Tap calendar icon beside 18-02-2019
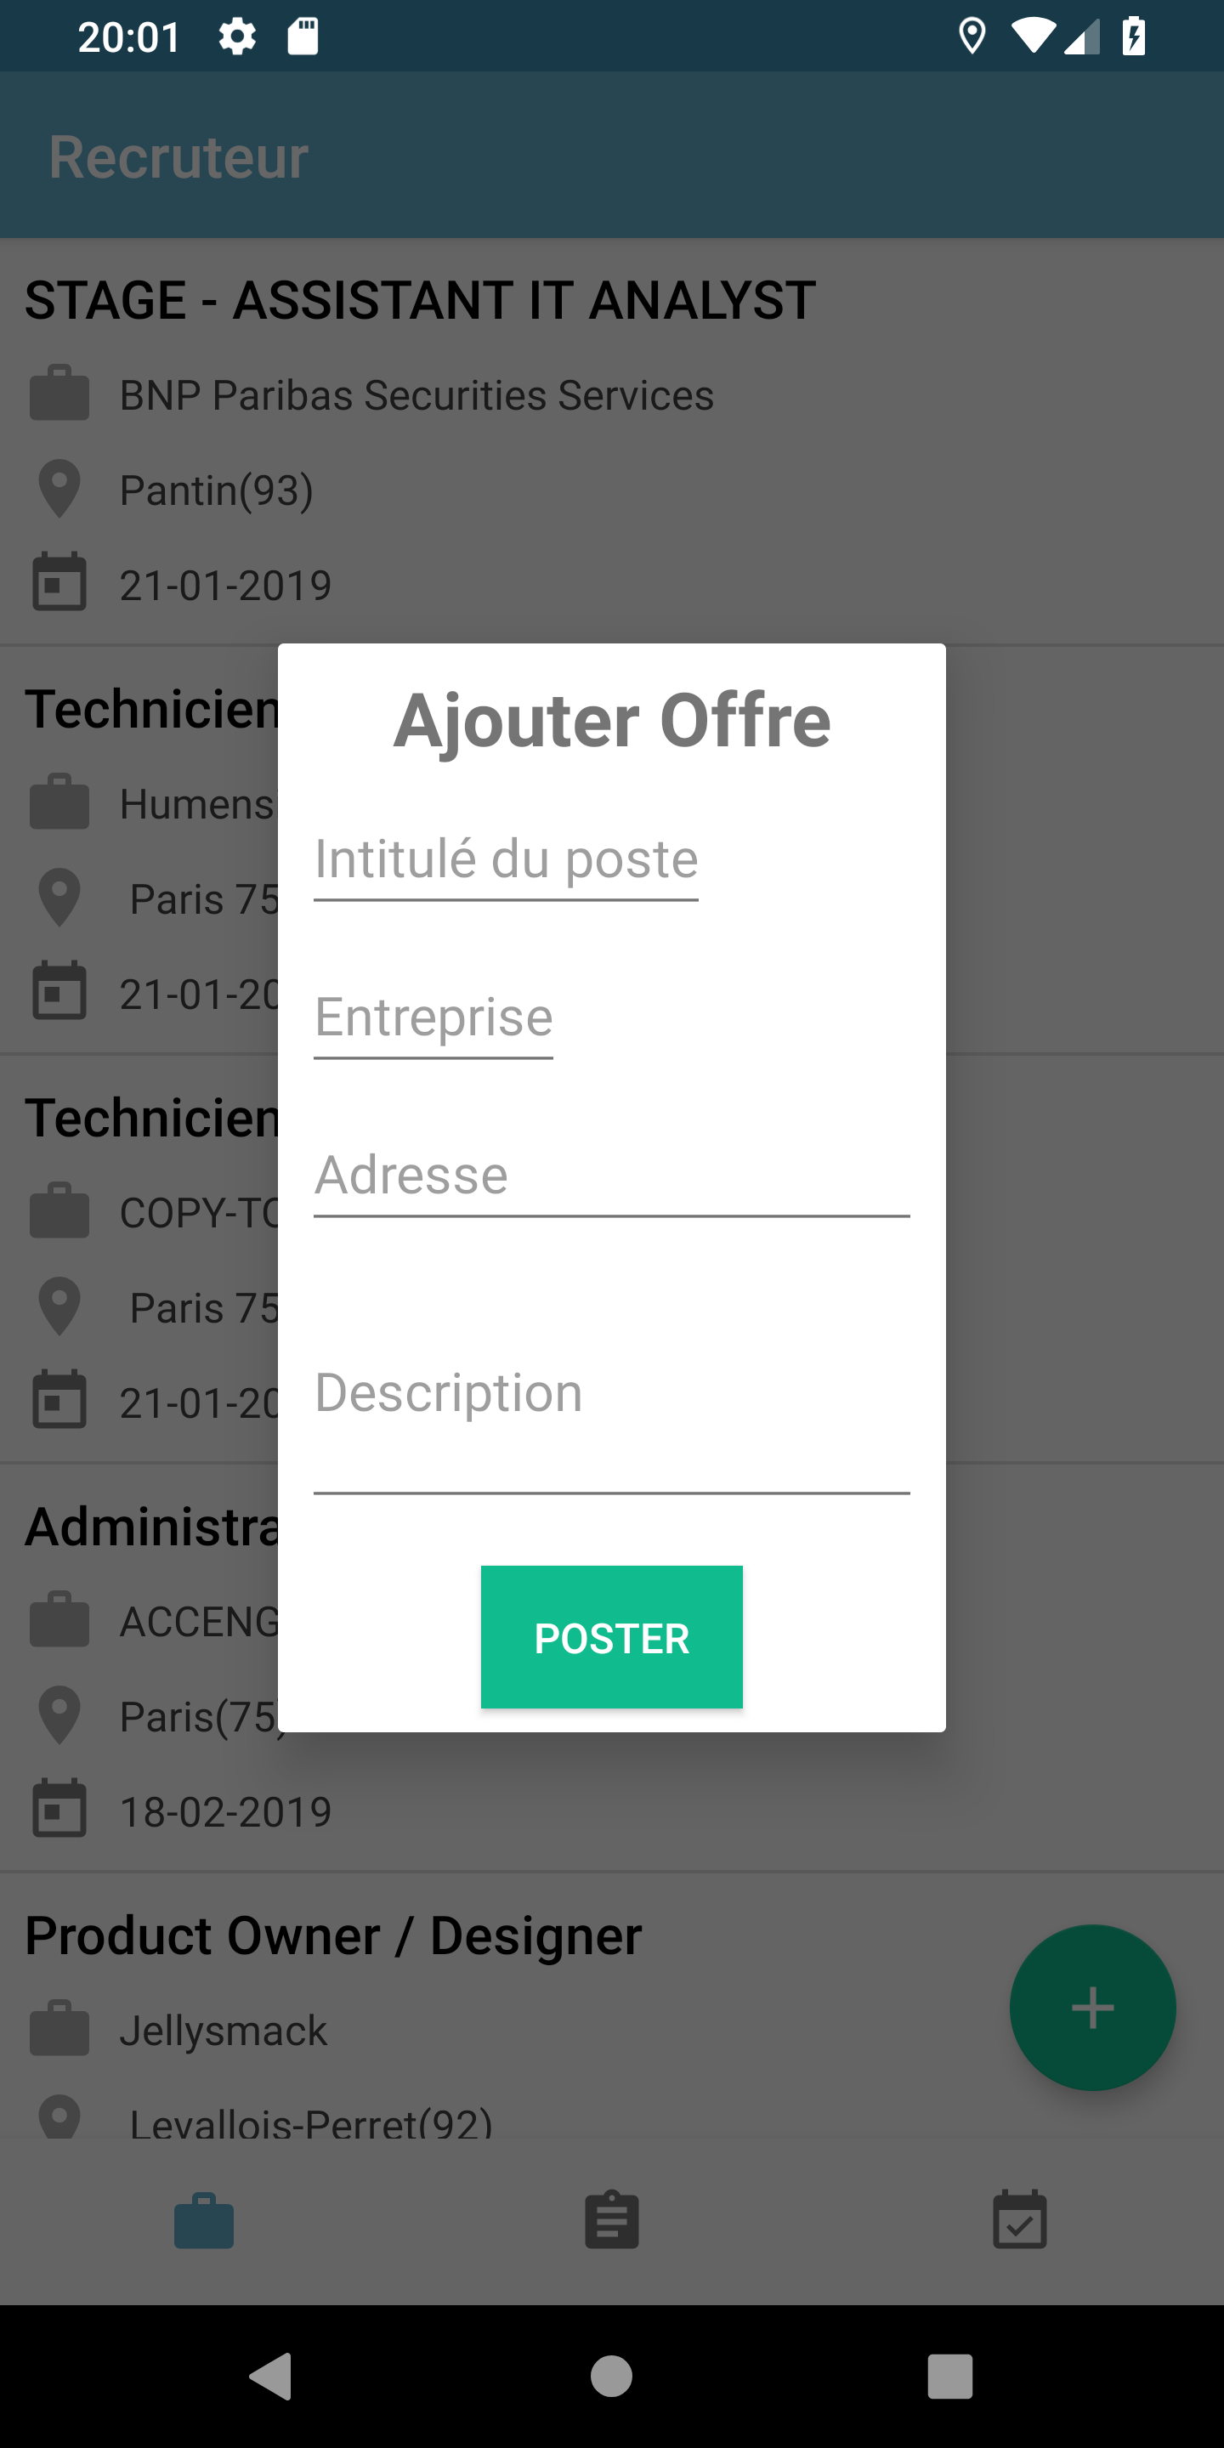 tap(59, 1810)
